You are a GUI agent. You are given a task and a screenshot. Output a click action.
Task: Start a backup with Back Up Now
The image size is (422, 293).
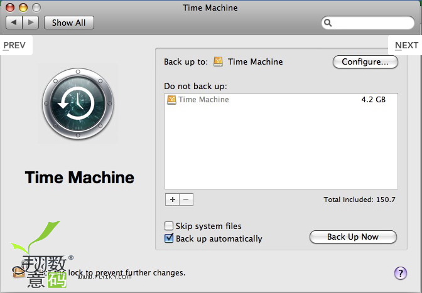pyautogui.click(x=353, y=237)
